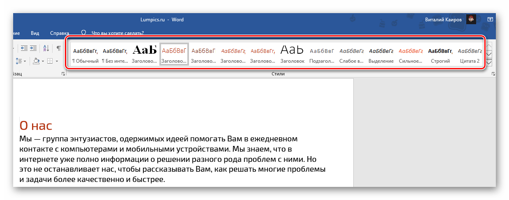Switch to the Справка tab
Image resolution: width=509 pixels, height=200 pixels.
coord(60,33)
